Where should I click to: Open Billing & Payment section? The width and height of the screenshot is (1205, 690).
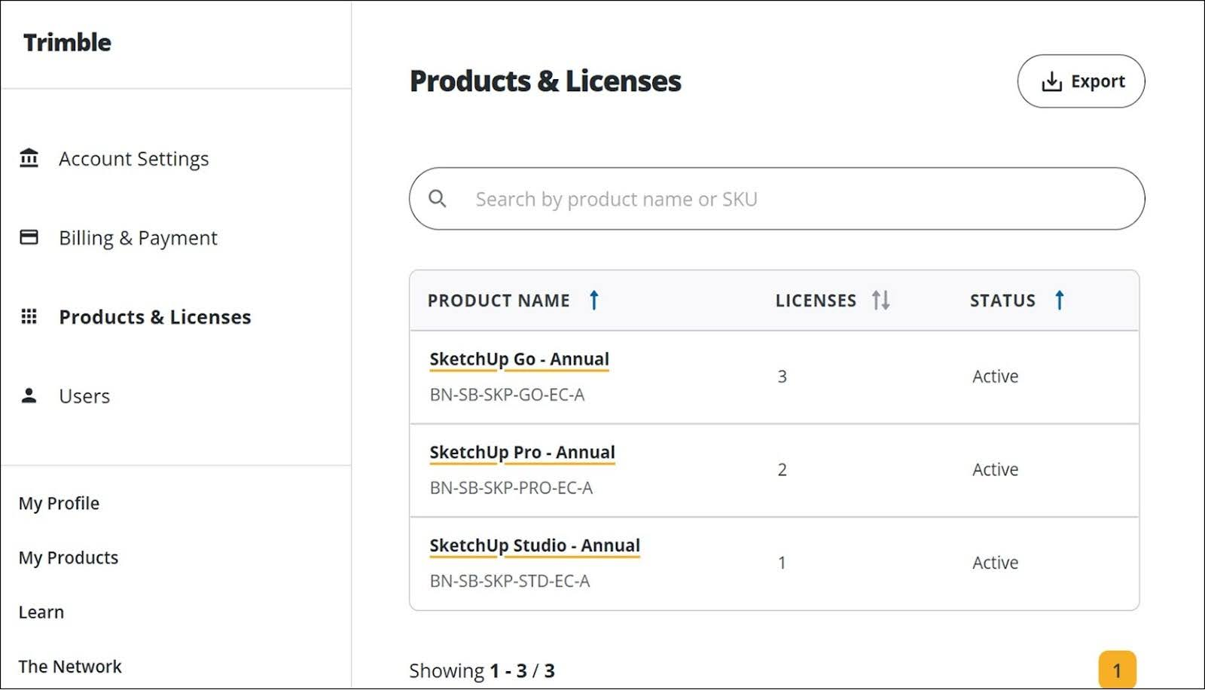pyautogui.click(x=138, y=238)
